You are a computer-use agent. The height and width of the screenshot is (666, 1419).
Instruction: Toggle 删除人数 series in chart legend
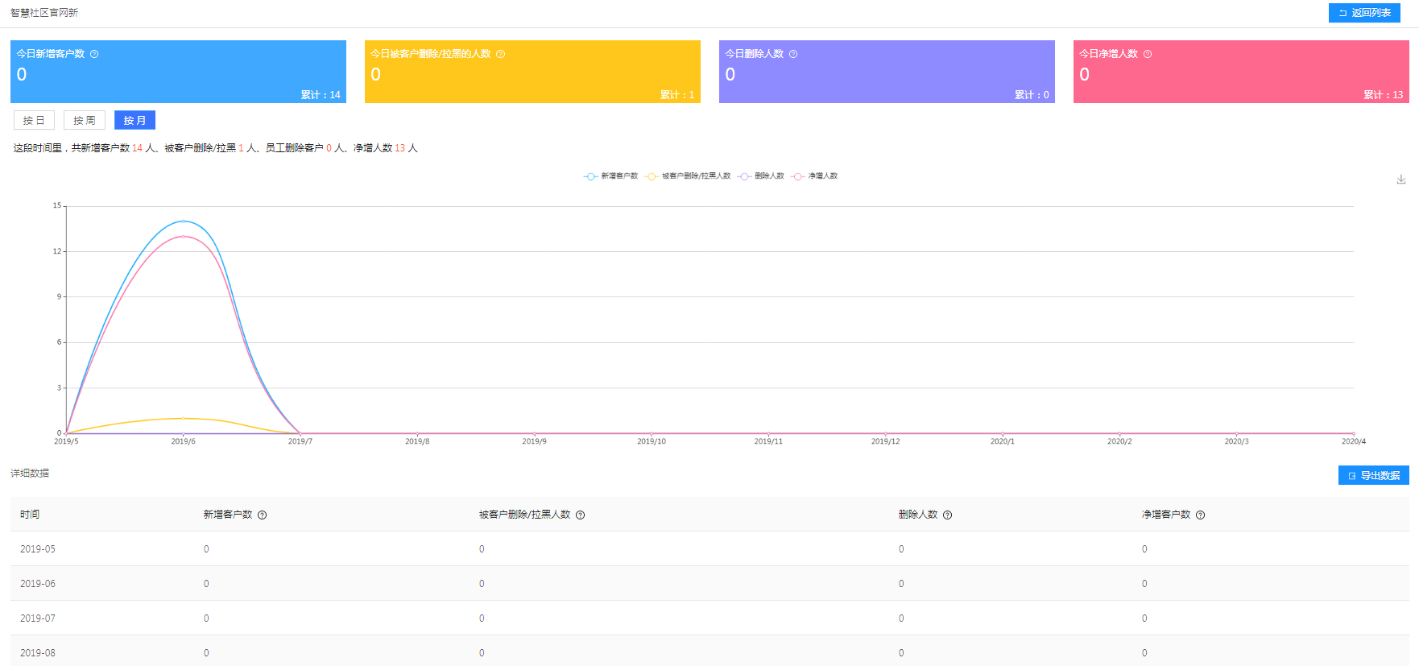(x=761, y=176)
